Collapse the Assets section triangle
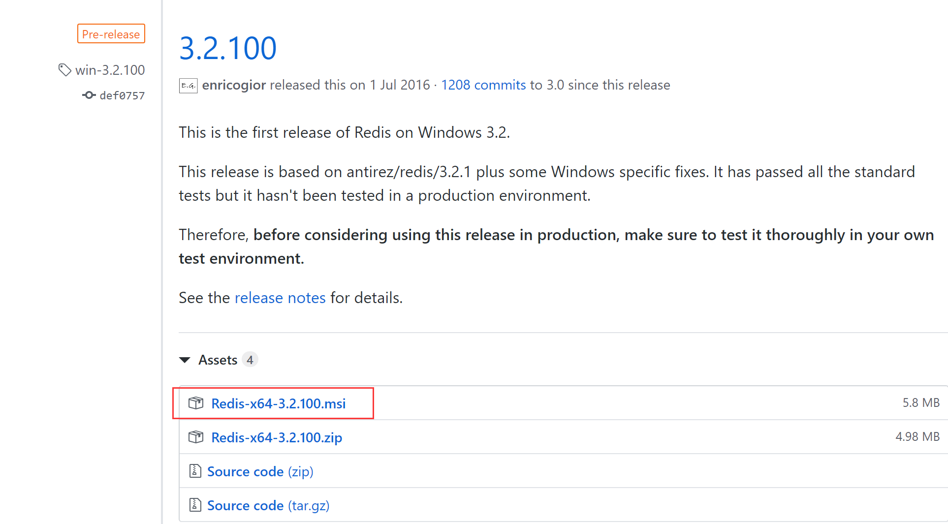This screenshot has height=524, width=948. (185, 360)
